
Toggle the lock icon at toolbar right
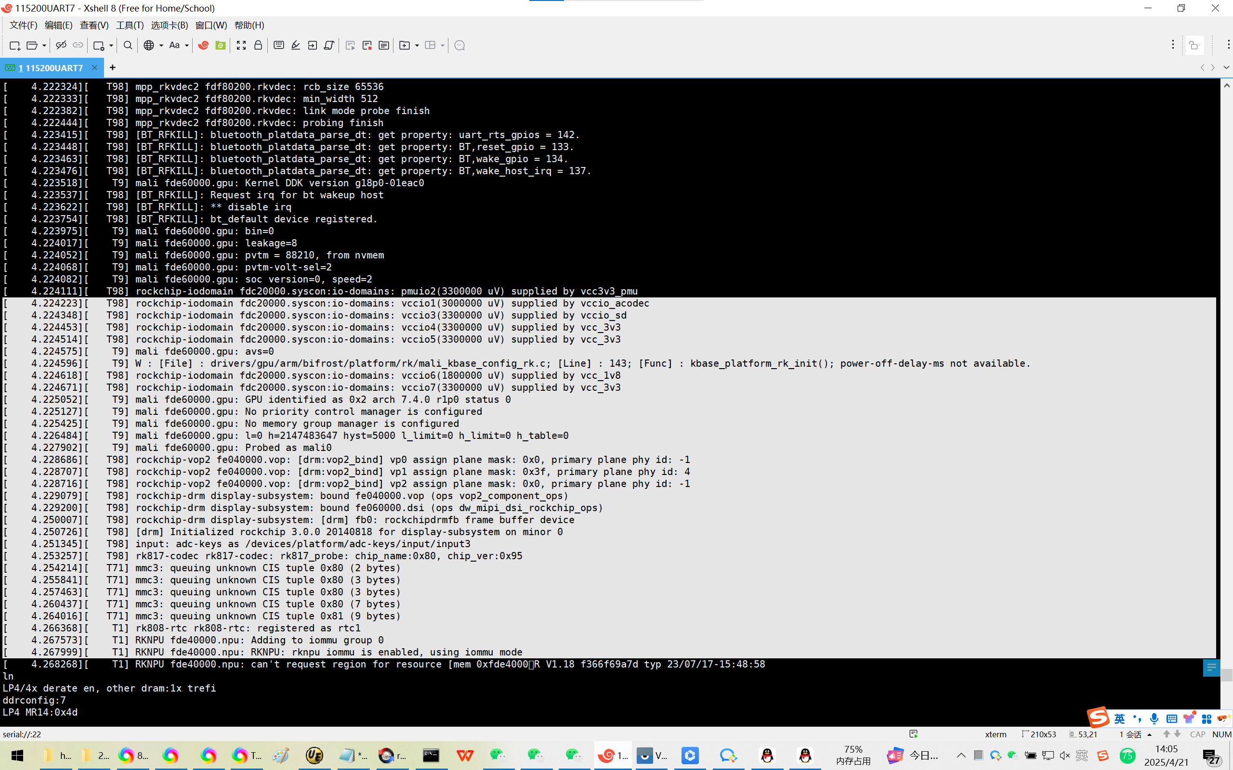pyautogui.click(x=1194, y=45)
